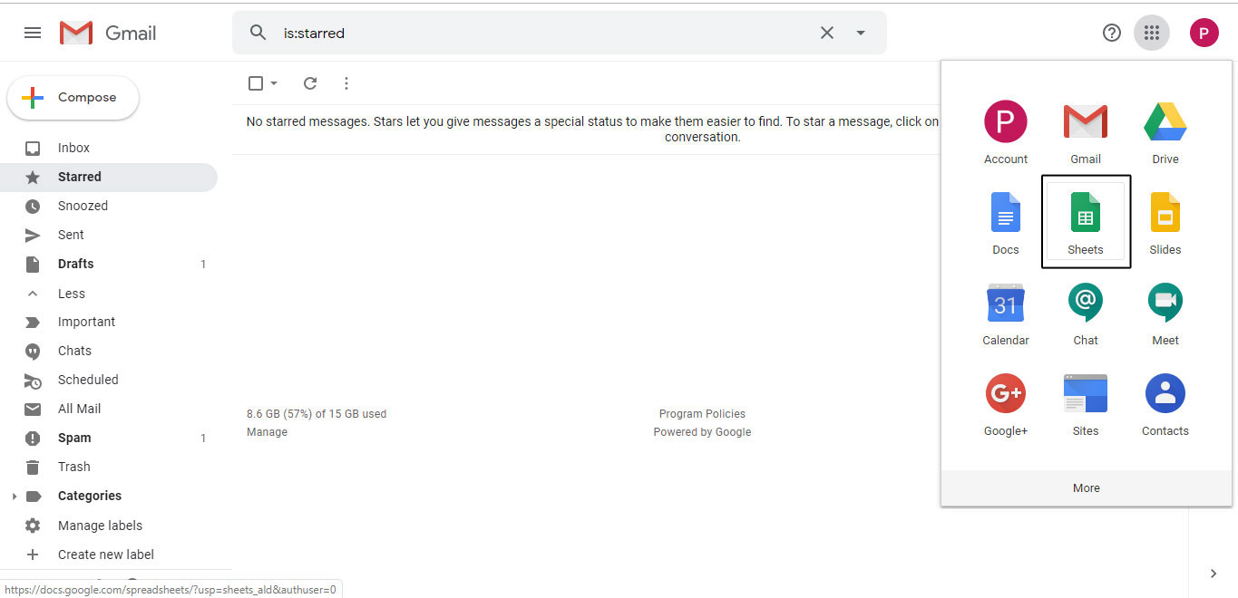1238x598 pixels.
Task: Open the More three-dot toolbar menu
Action: tap(346, 83)
